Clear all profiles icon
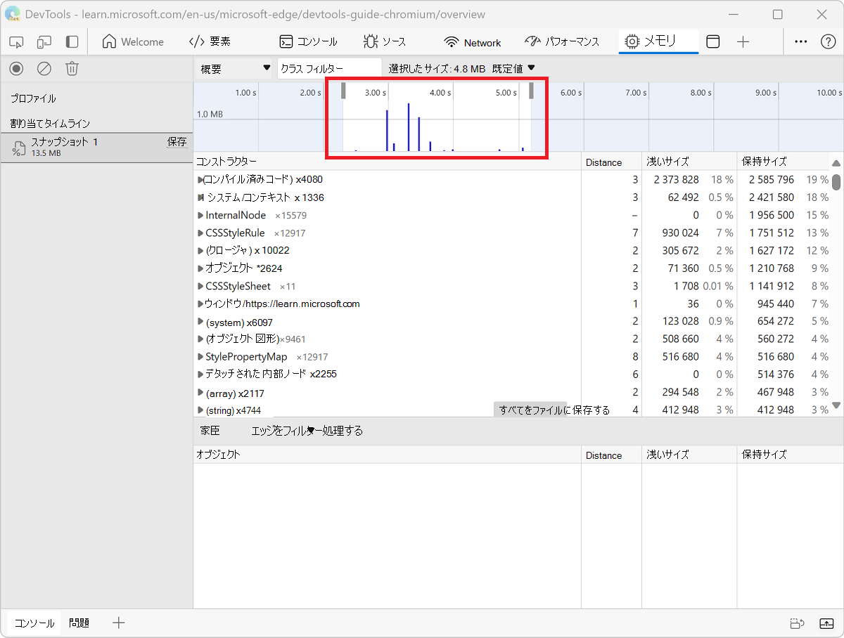This screenshot has width=844, height=638. pos(44,68)
